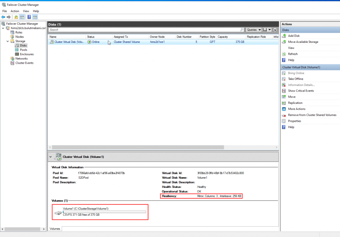Click the Show/Hide Action Pane toolbar icon
340x237 pixels.
pyautogui.click(x=35, y=17)
